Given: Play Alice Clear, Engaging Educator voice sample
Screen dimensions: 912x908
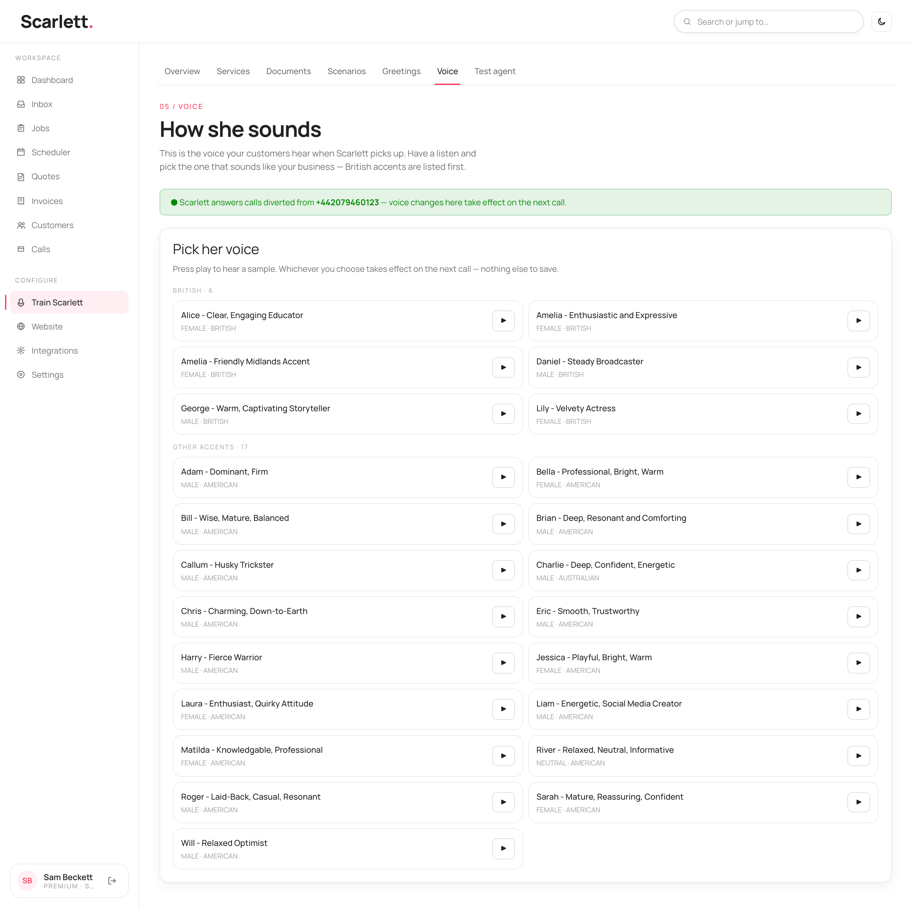Looking at the screenshot, I should pyautogui.click(x=503, y=321).
